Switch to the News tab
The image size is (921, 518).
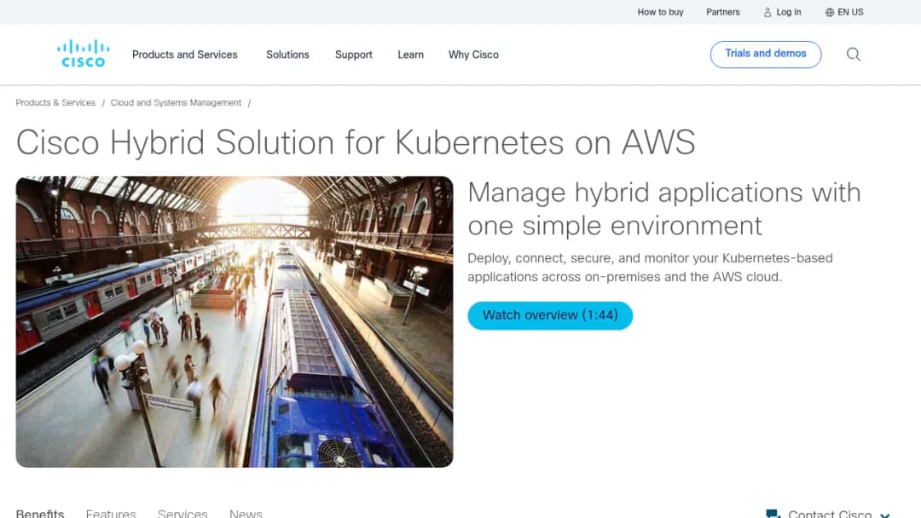[x=246, y=513]
